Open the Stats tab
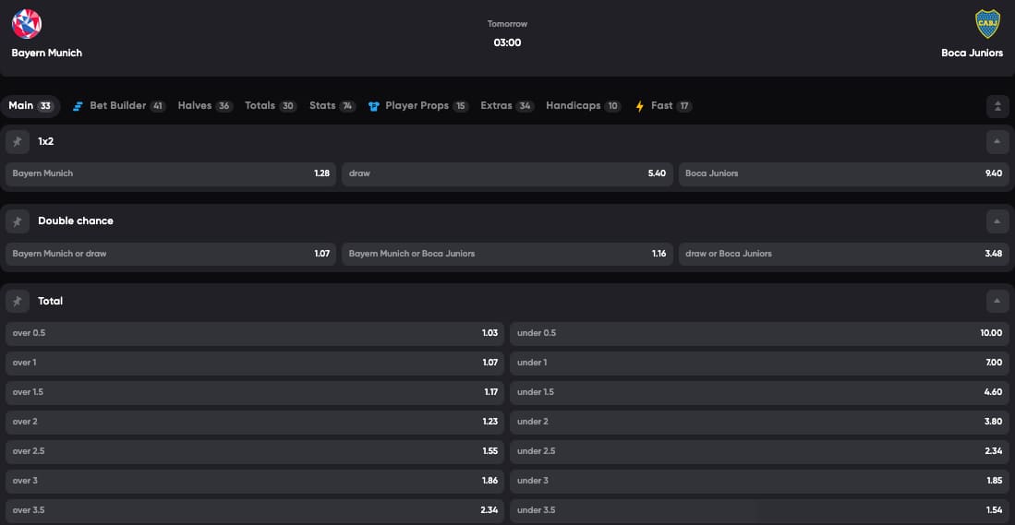The image size is (1015, 525). point(332,106)
